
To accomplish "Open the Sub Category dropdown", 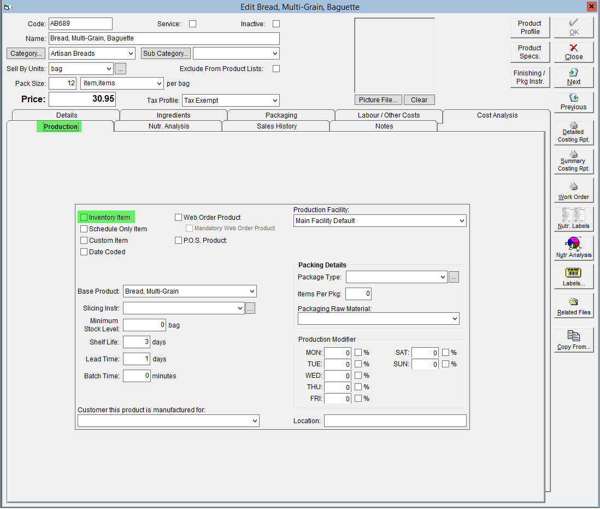I will tap(275, 54).
